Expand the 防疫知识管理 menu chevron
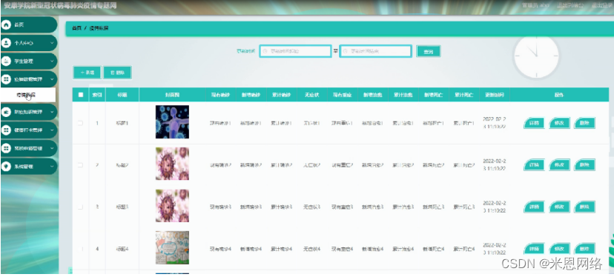Screen dimensions: 614x277 point(52,112)
